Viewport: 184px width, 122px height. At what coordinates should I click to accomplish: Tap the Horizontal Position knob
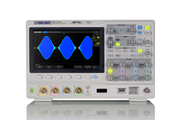(133, 30)
